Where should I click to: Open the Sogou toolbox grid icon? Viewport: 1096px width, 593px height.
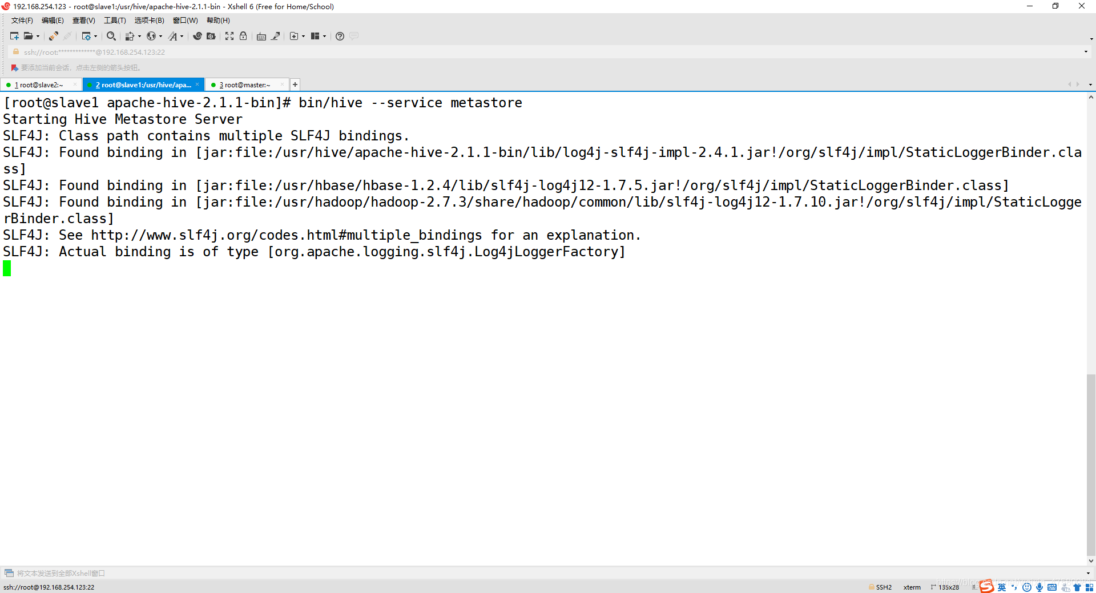coord(1089,587)
